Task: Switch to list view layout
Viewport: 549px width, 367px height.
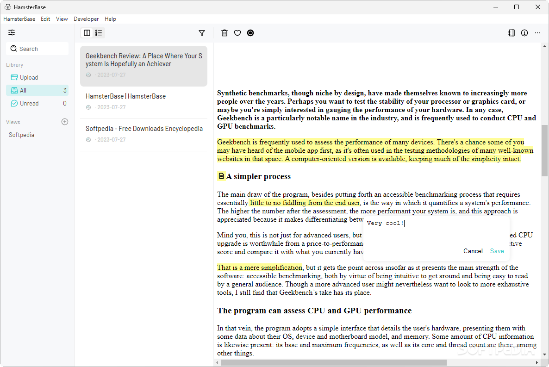Action: point(99,33)
